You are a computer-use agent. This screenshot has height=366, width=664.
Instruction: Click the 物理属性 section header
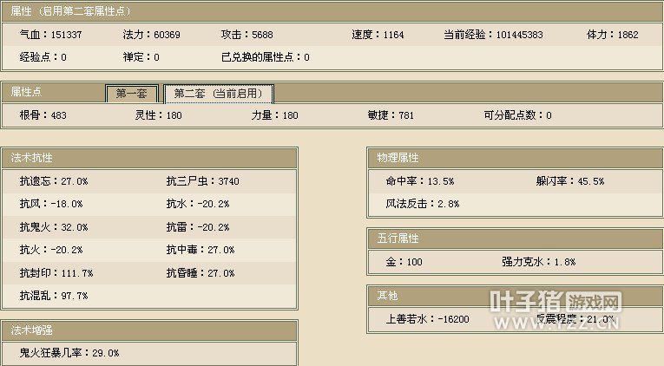pos(515,158)
